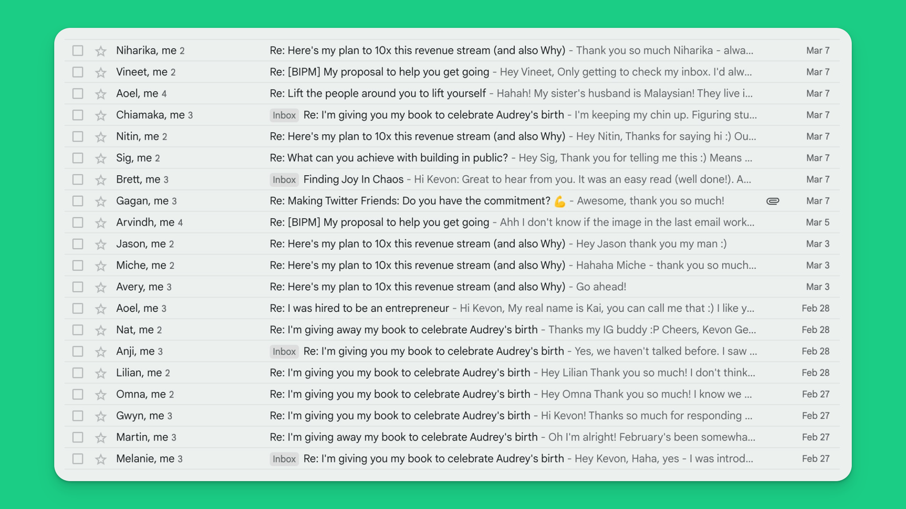Check the box for Jason's email

pos(78,244)
